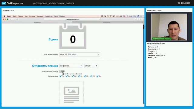194x109 pixels.
Task: Click the МОДЕРИРУЕМЫЙ ЧАТ panel title
Action: click(x=156, y=44)
